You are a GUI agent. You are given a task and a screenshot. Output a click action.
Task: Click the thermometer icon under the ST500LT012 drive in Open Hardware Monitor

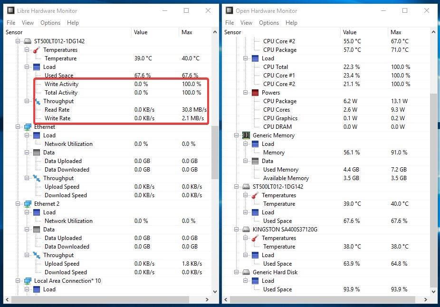pos(255,195)
